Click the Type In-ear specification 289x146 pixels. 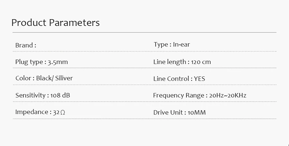[x=172, y=45]
